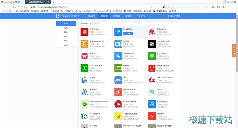Select the 社交 category in sidebar

66,36
